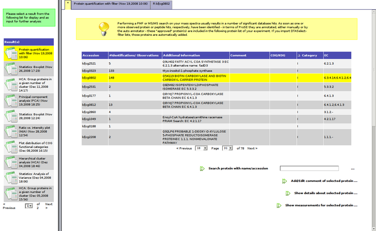Sort by the COG/KOG column header
This screenshot has height=231, width=376.
(283, 55)
